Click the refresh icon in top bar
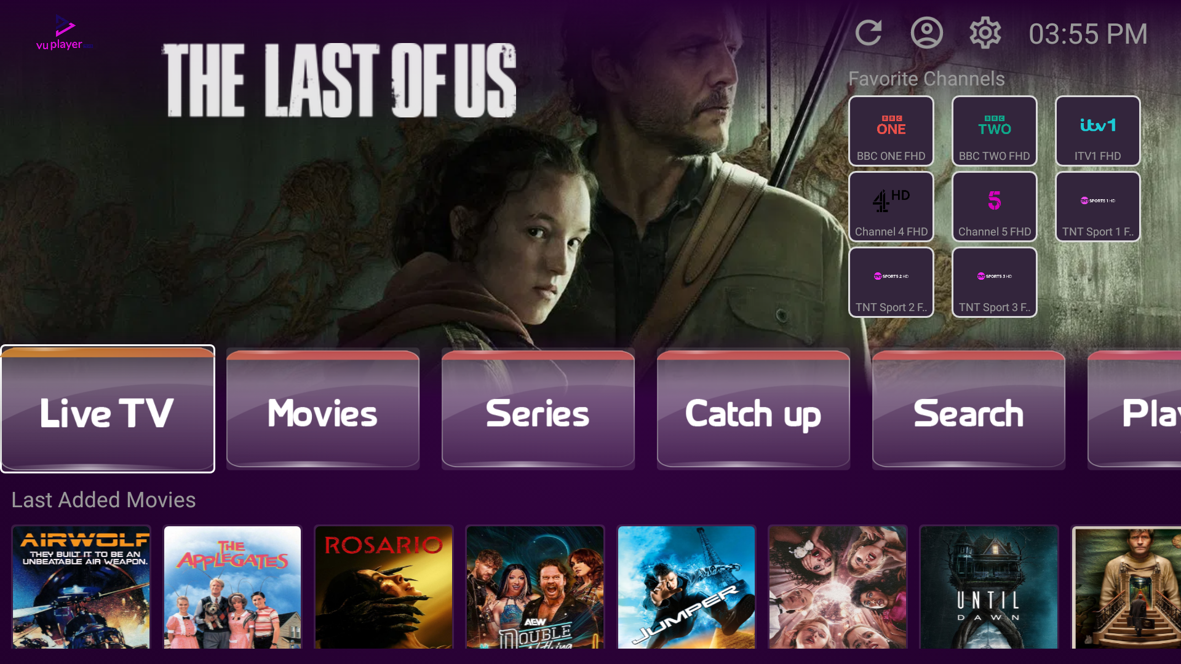 coord(869,33)
